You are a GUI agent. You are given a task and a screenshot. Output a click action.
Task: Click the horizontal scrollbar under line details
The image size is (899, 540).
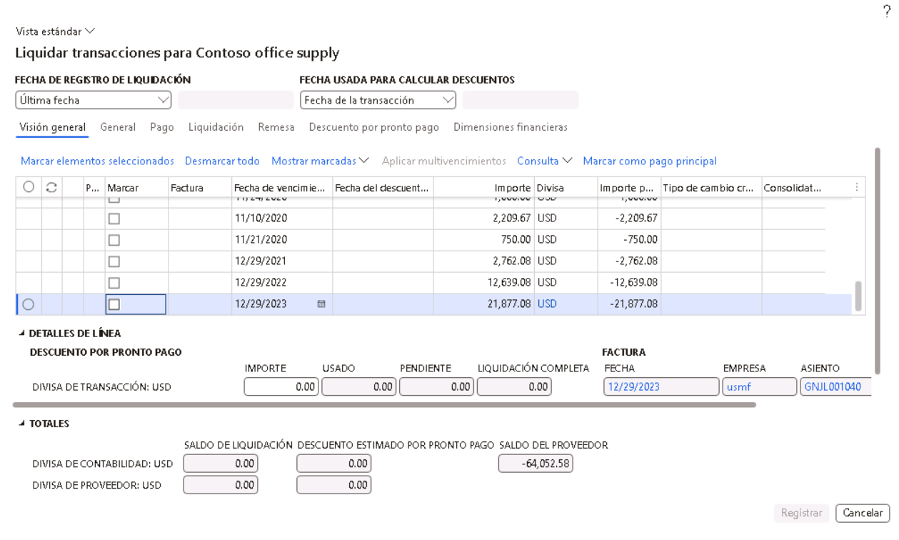[384, 404]
